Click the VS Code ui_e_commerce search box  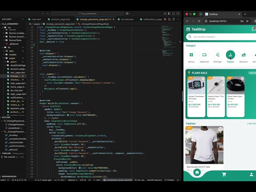tap(87, 14)
